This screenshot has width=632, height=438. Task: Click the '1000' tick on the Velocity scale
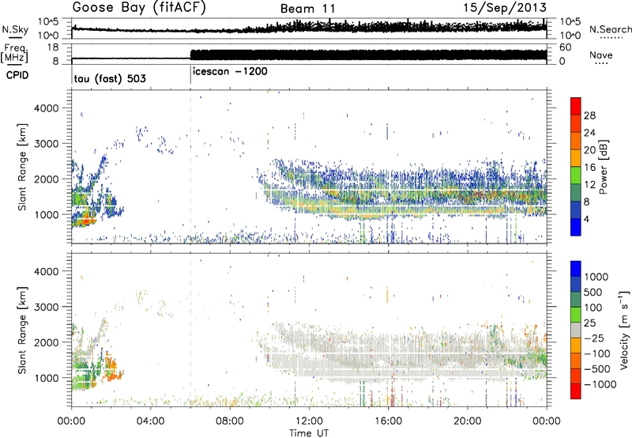click(596, 277)
